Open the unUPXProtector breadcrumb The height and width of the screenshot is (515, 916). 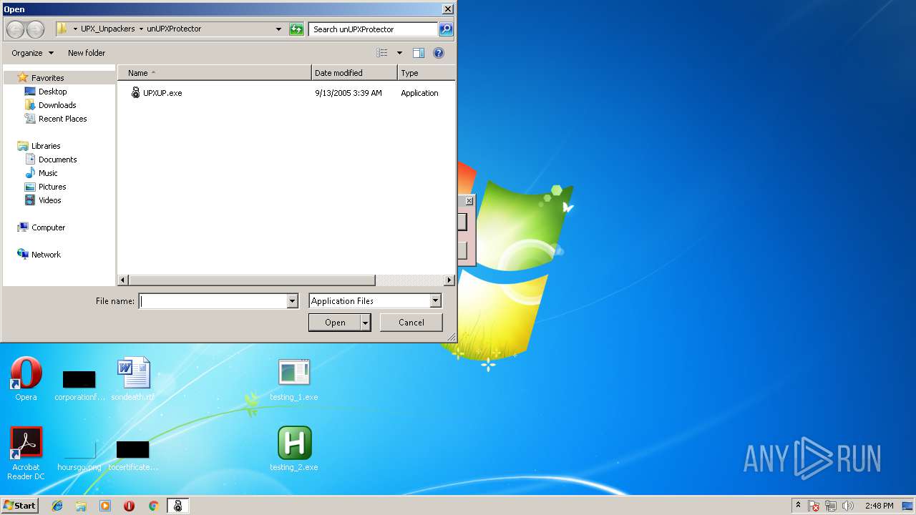(174, 29)
